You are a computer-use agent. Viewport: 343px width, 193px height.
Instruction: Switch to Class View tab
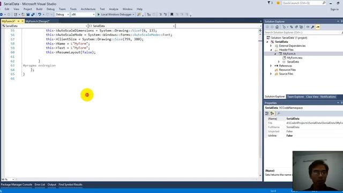coord(312,96)
